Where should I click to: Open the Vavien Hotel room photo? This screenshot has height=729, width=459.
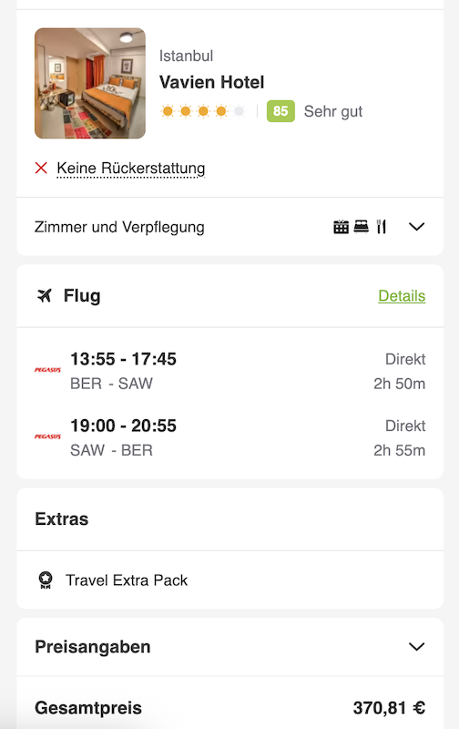tap(90, 83)
